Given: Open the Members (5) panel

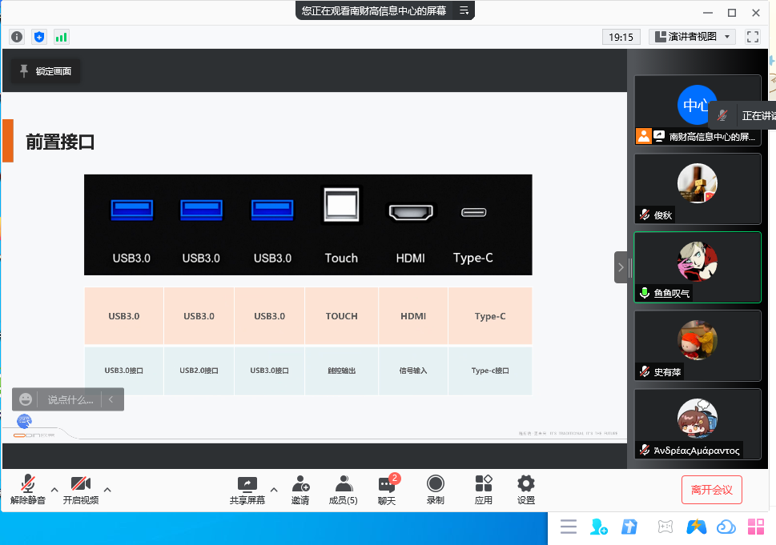Looking at the screenshot, I should point(344,490).
